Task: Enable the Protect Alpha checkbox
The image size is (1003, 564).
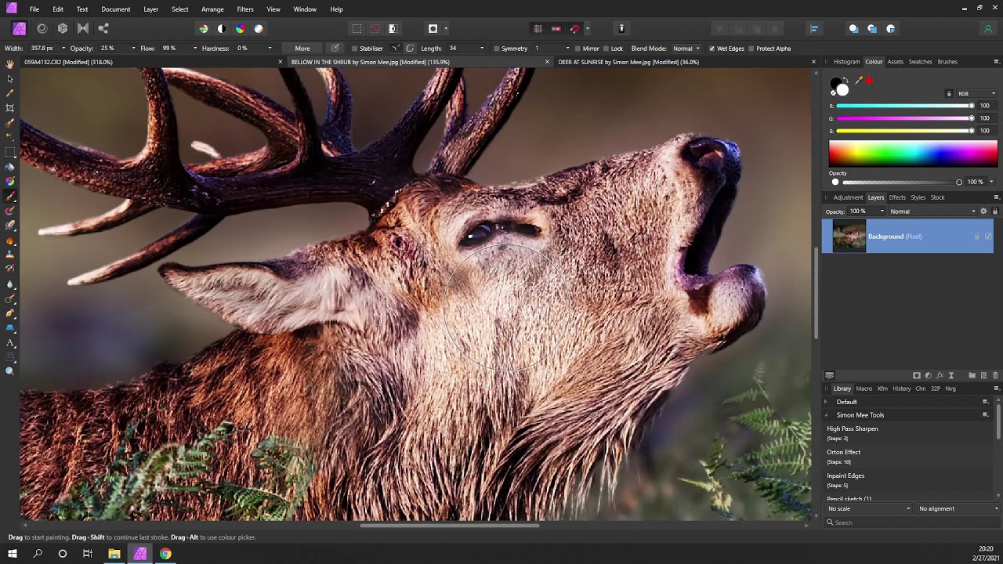Action: point(751,49)
